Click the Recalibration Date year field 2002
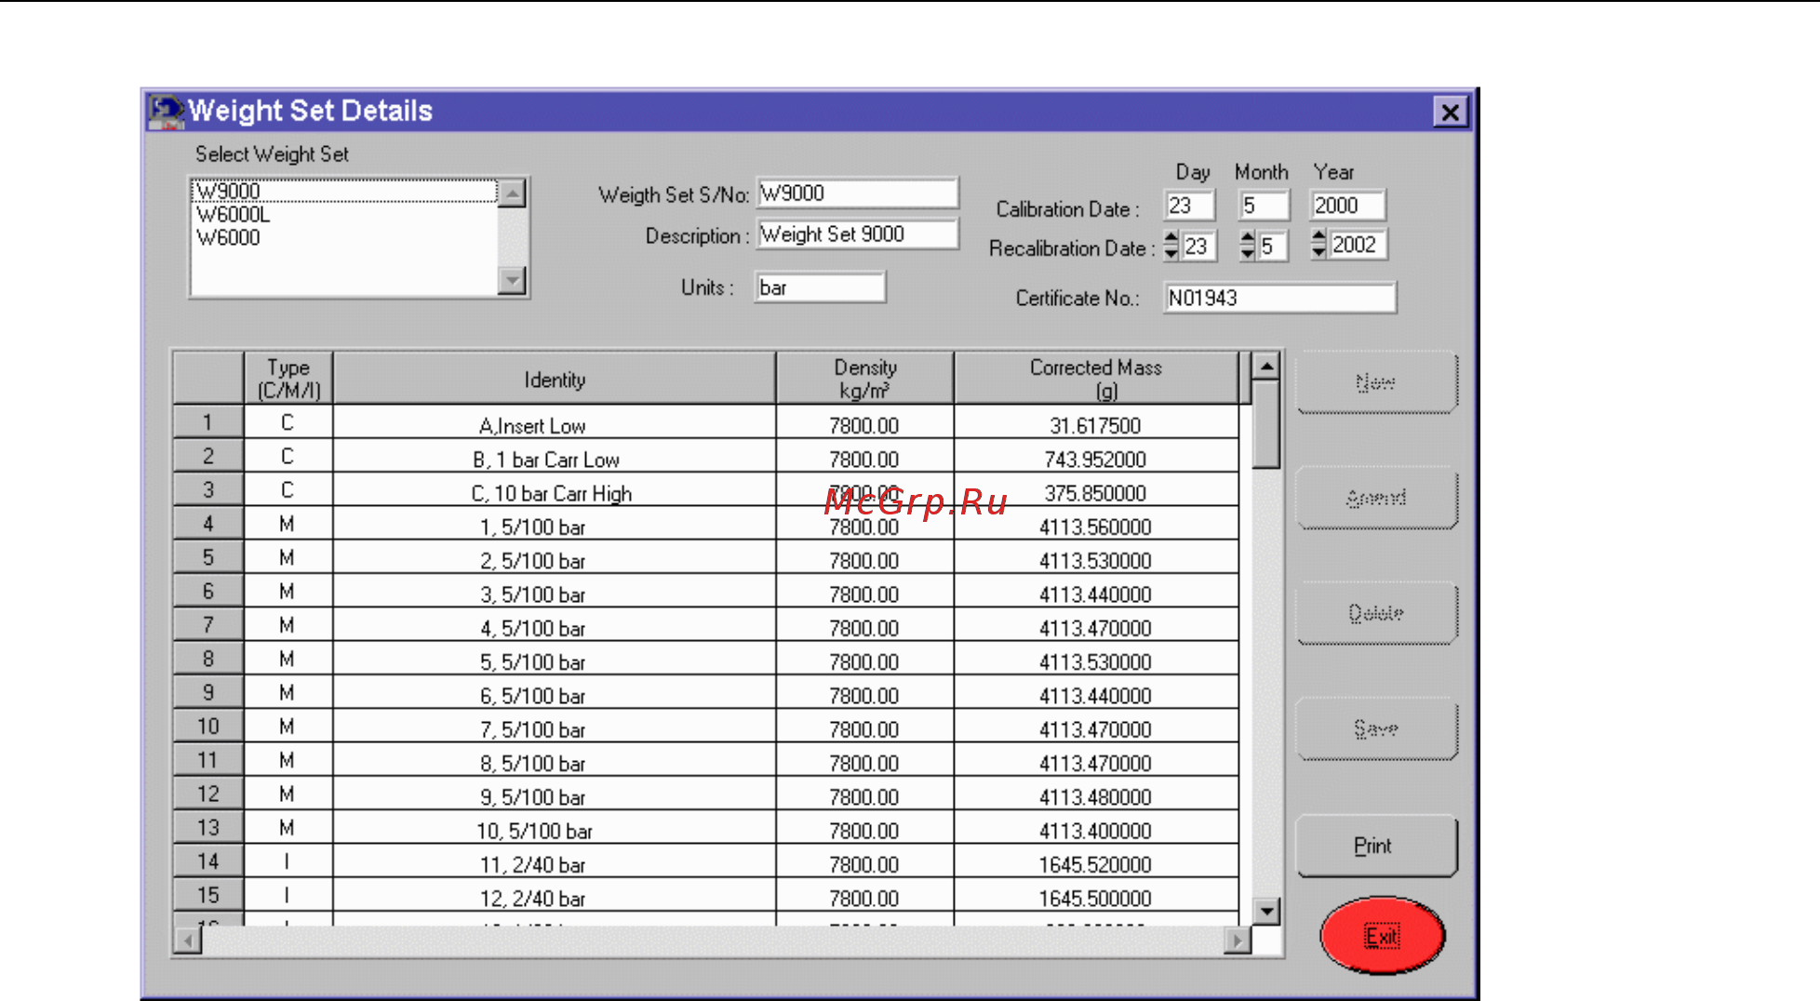This screenshot has height=1001, width=1820. click(x=1358, y=245)
